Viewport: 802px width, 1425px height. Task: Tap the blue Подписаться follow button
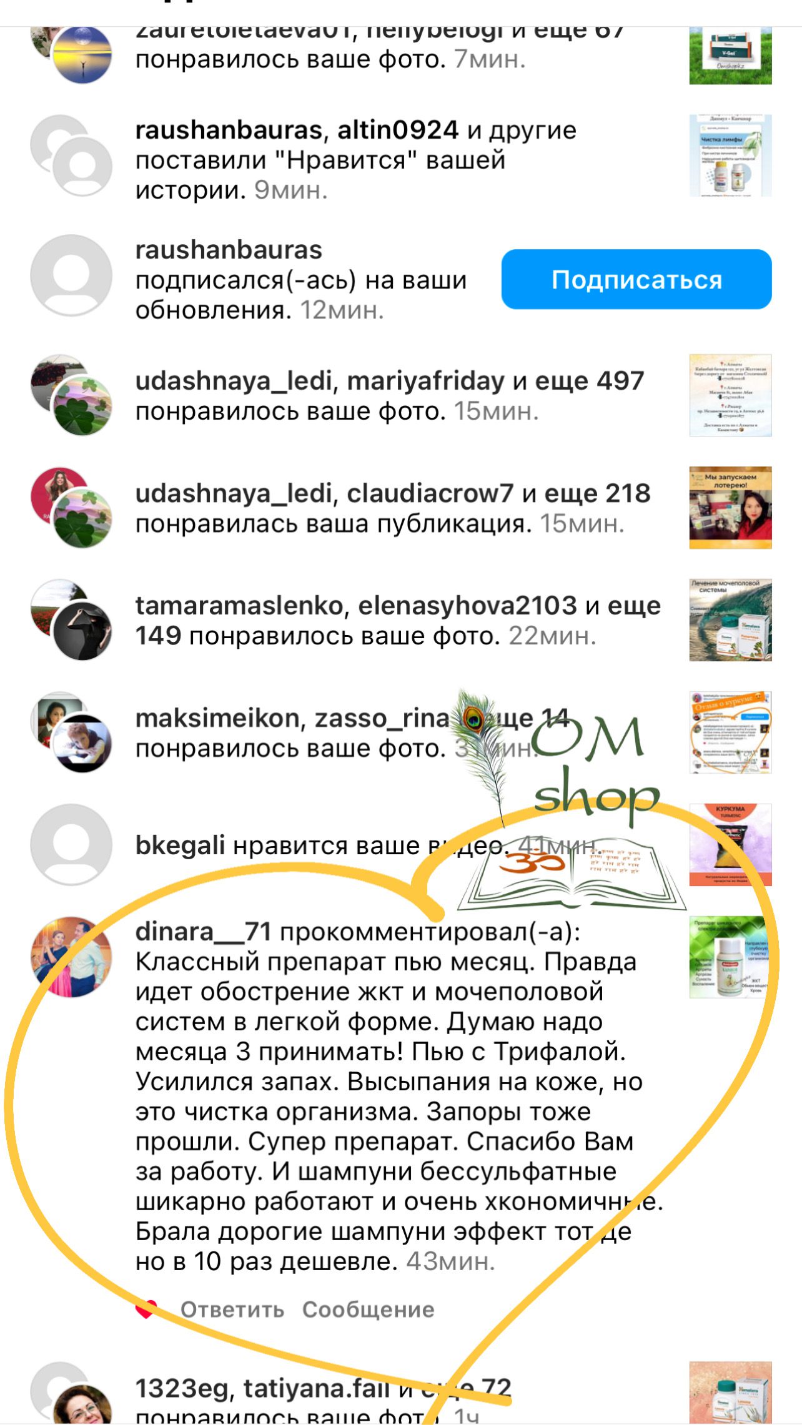click(636, 279)
